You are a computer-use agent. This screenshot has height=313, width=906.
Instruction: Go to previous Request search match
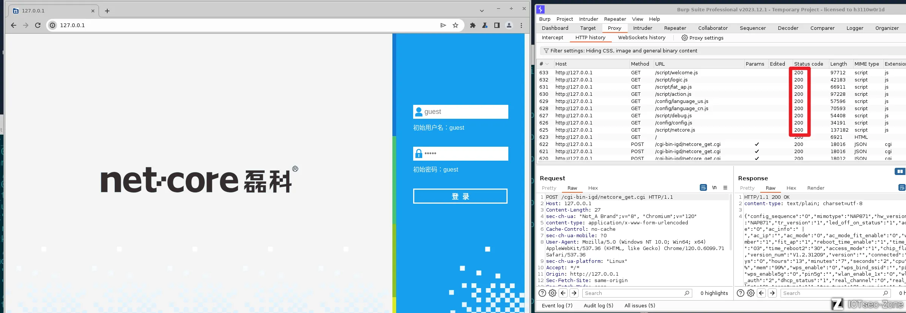(x=563, y=293)
